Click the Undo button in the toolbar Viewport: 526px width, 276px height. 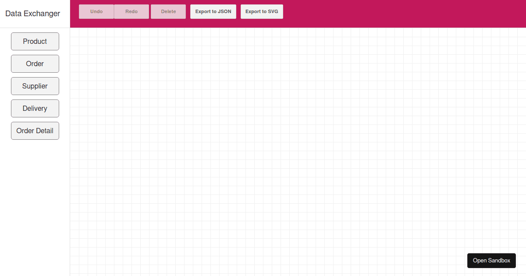click(96, 11)
